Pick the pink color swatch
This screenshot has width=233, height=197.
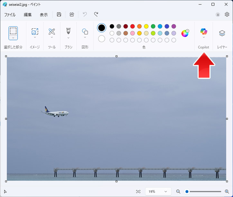pyautogui.click(x=132, y=33)
